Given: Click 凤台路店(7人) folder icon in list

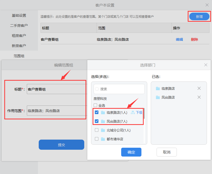Looking at the screenshot, I should click(103, 121).
